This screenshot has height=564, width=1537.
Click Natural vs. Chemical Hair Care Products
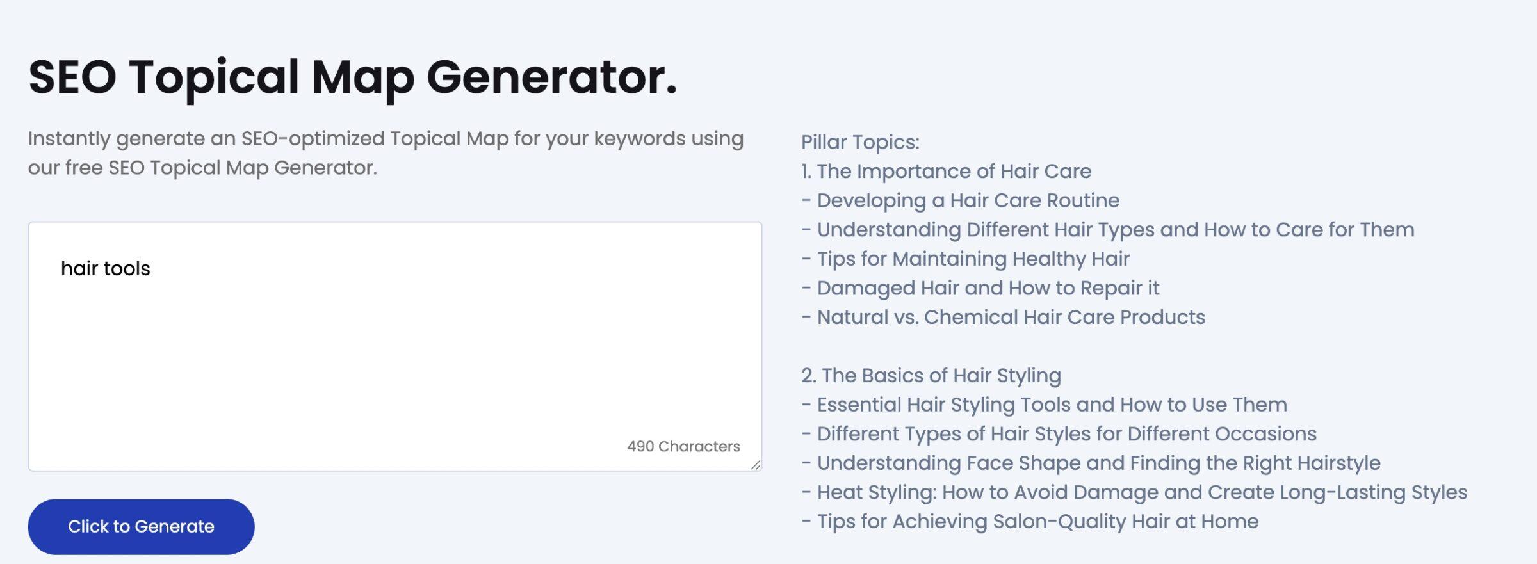tap(1003, 317)
